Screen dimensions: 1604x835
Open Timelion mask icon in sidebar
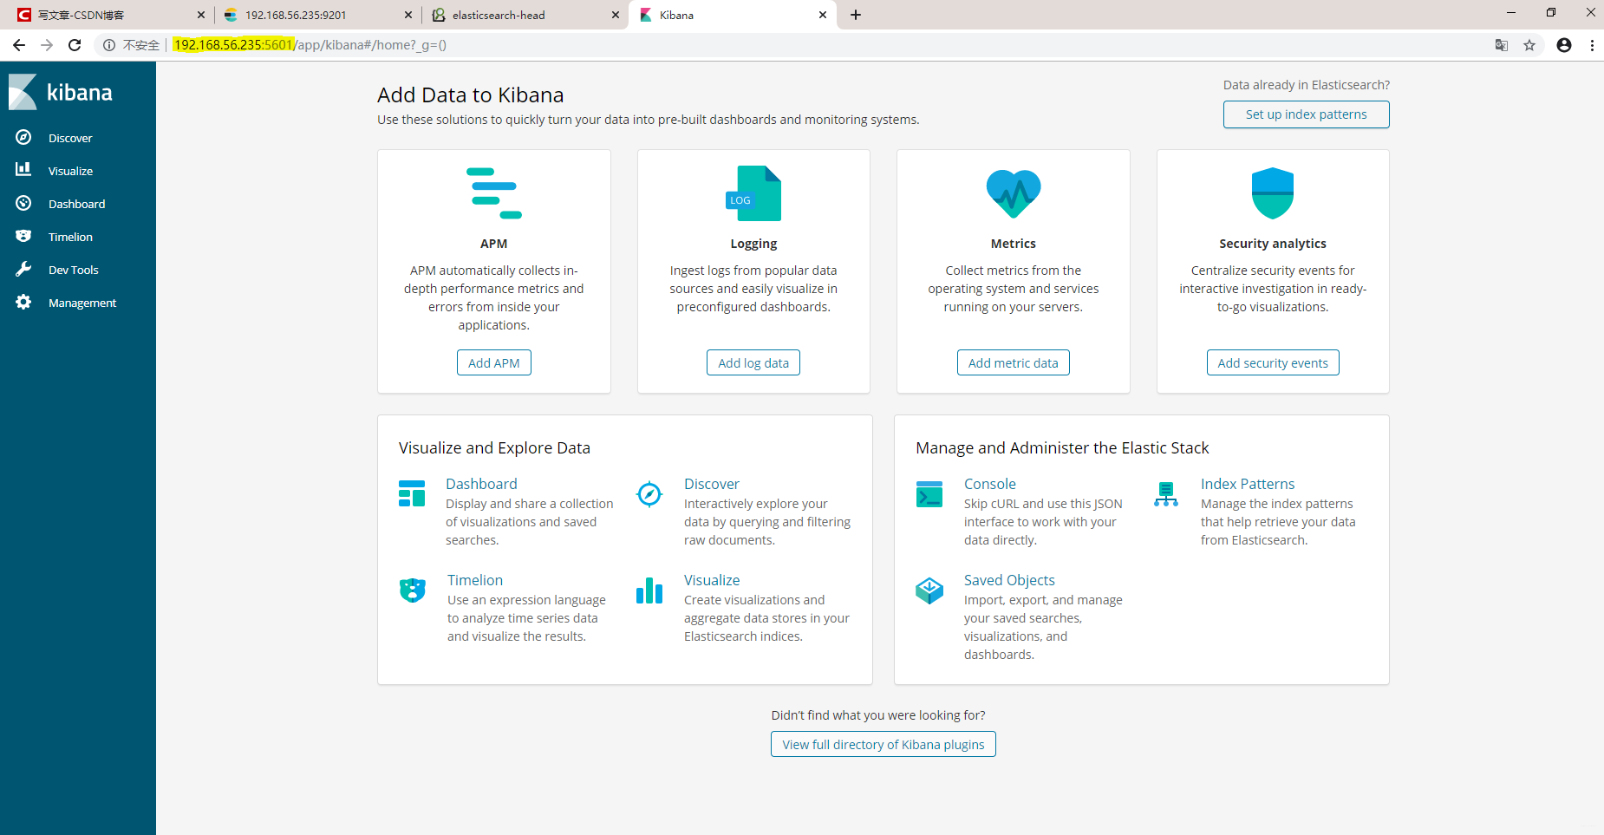23,236
